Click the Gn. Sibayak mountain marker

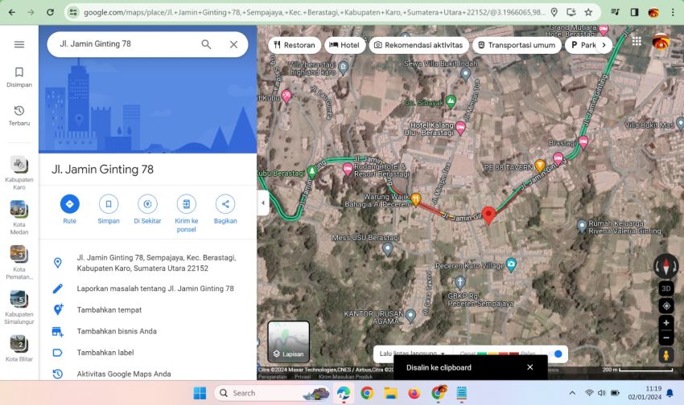coord(451,102)
